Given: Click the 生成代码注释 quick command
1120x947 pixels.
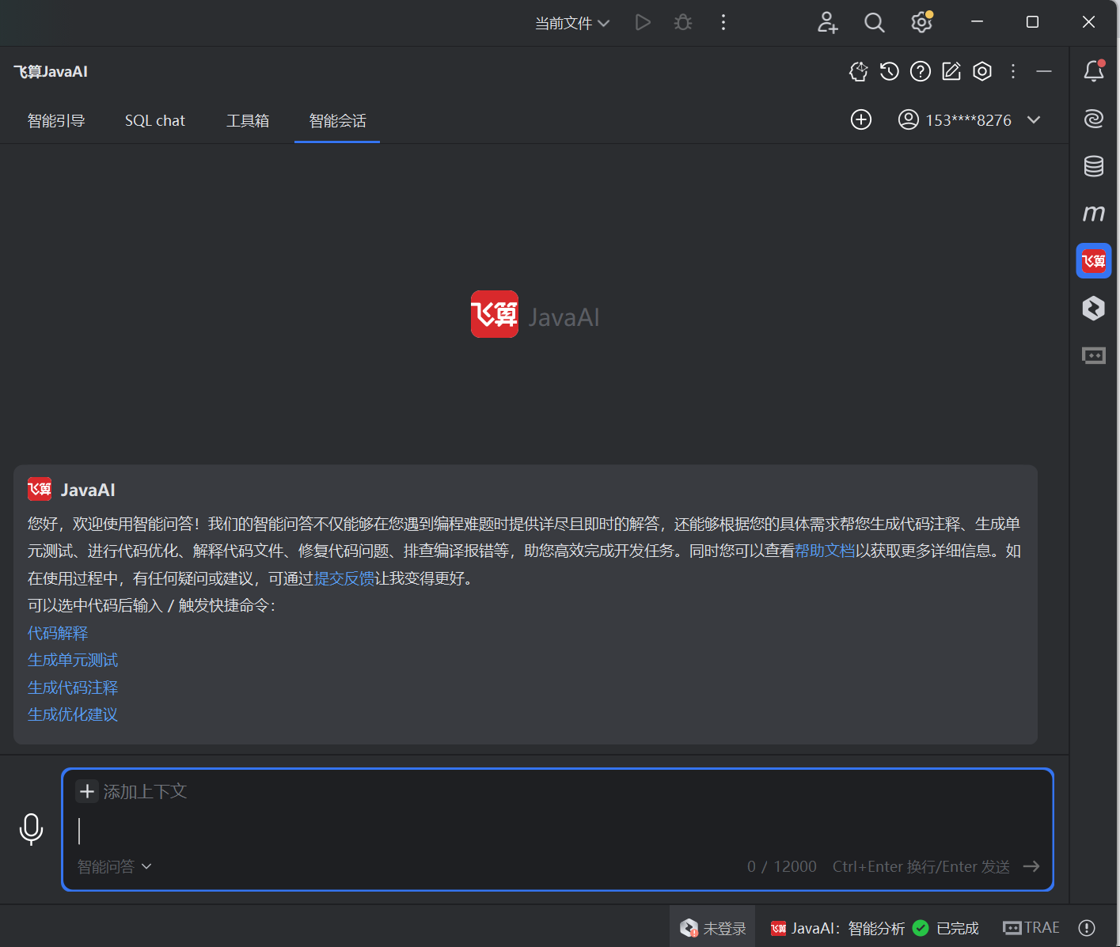Looking at the screenshot, I should pyautogui.click(x=73, y=688).
